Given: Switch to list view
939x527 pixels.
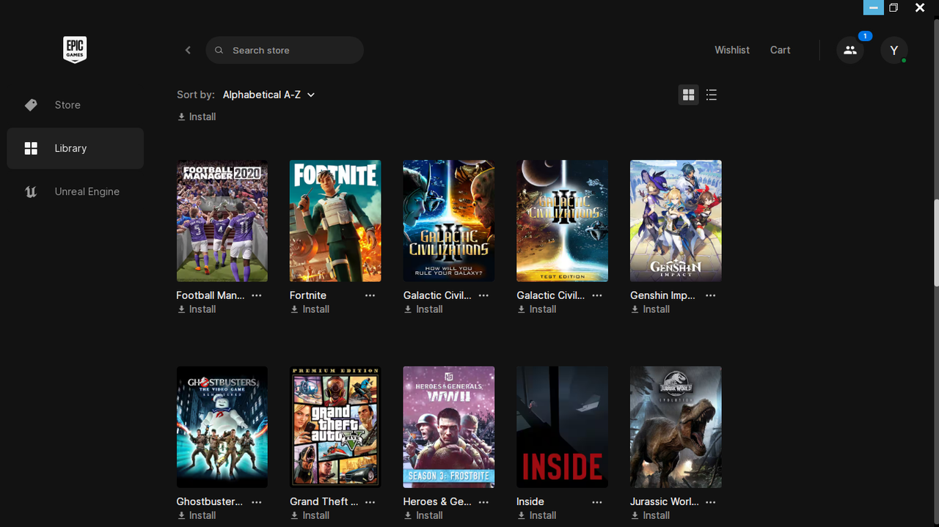Looking at the screenshot, I should pyautogui.click(x=711, y=95).
